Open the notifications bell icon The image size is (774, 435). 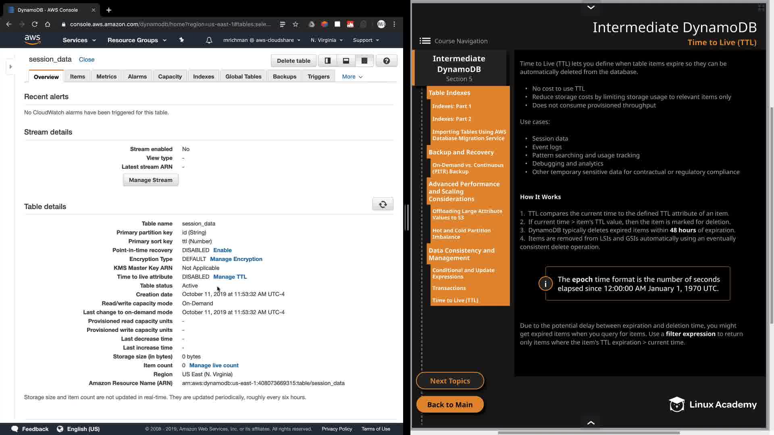209,40
